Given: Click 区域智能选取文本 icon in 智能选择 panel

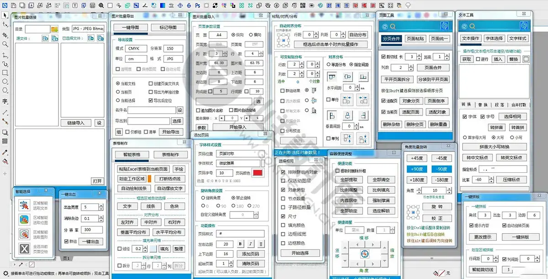Looking at the screenshot, I should pyautogui.click(x=24, y=205).
